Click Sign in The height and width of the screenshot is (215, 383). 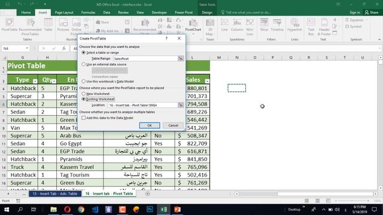click(355, 13)
